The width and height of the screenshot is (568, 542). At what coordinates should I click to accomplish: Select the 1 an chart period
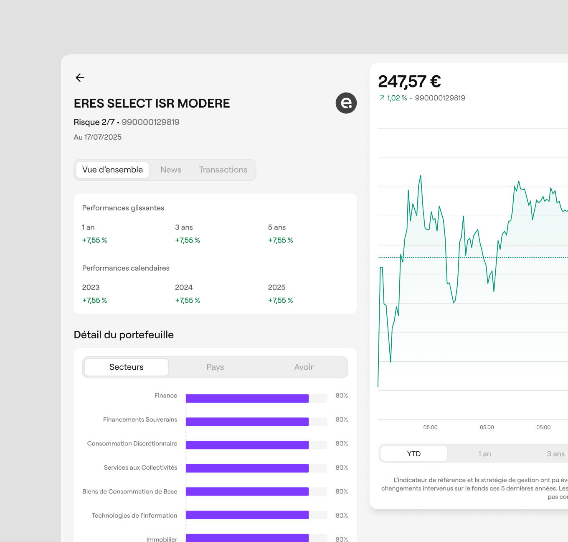(484, 454)
